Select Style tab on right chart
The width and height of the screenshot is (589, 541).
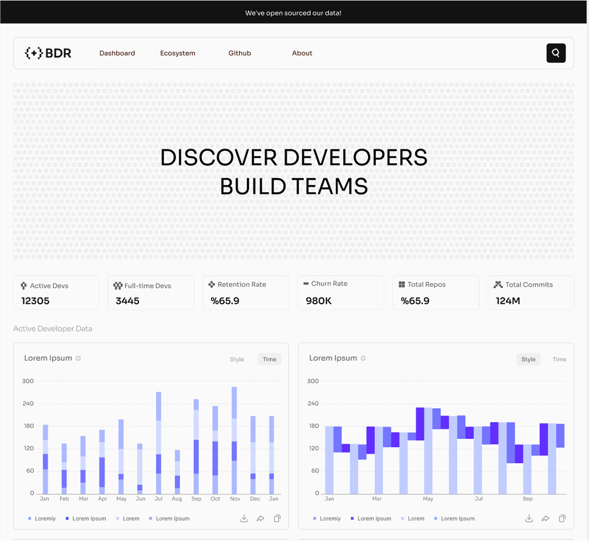(x=528, y=359)
